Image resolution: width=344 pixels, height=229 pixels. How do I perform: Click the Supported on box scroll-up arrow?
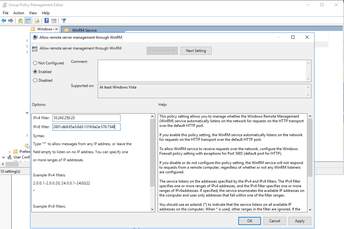tap(308, 87)
